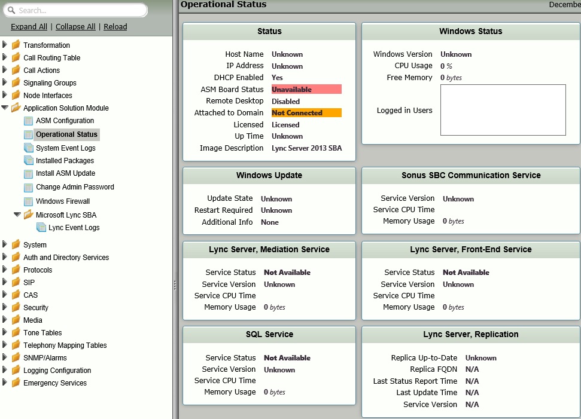This screenshot has width=581, height=419.
Task: Expand the SIP tree node
Action: [5, 282]
